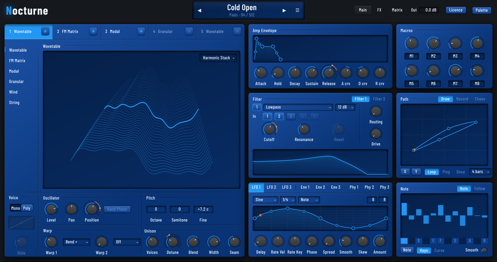Viewport: 497px width, 262px height.
Task: Select the LFO 2 tab
Action: coord(272,187)
